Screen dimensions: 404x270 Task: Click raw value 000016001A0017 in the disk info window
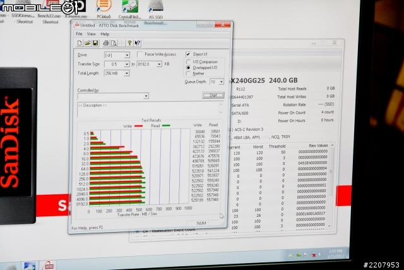point(311,214)
